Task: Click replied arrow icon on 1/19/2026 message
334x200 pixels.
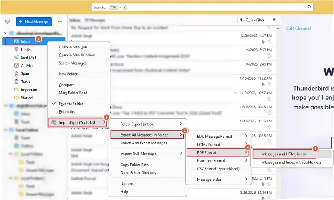Action: (x=235, y=93)
